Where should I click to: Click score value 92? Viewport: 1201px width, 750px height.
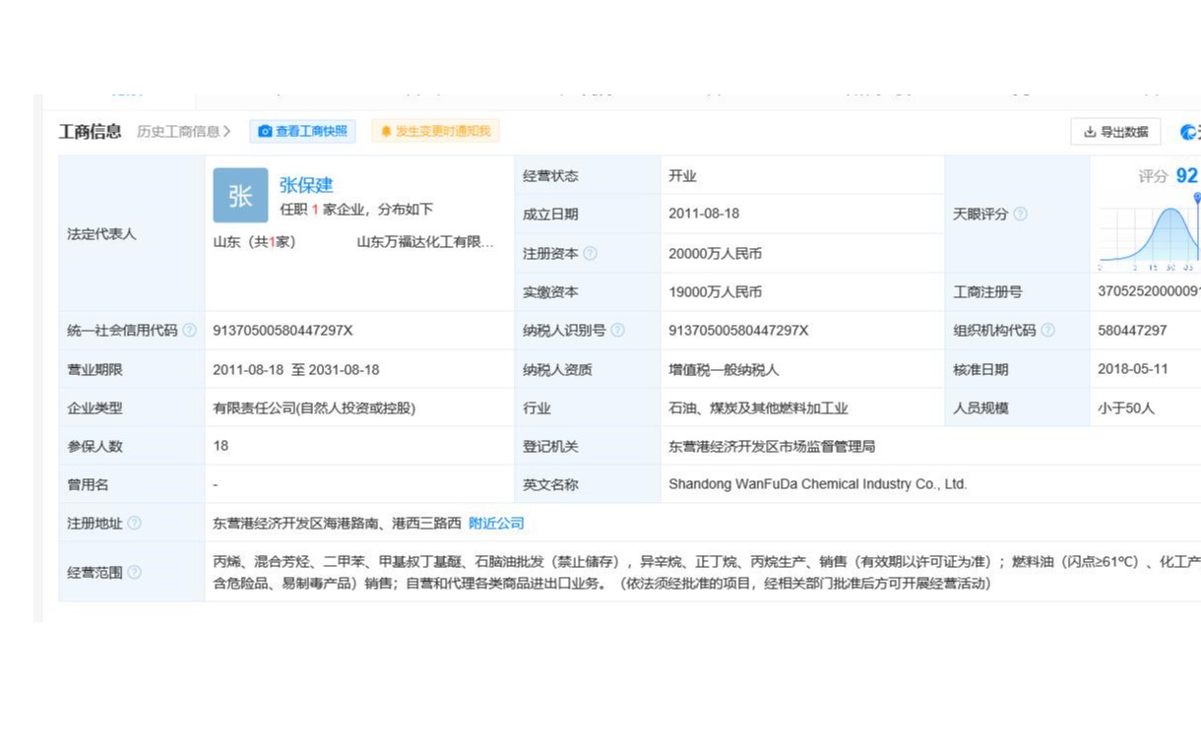(1187, 176)
